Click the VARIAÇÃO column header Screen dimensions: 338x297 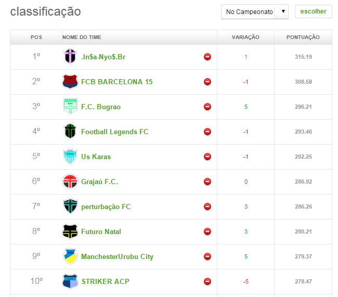[245, 37]
